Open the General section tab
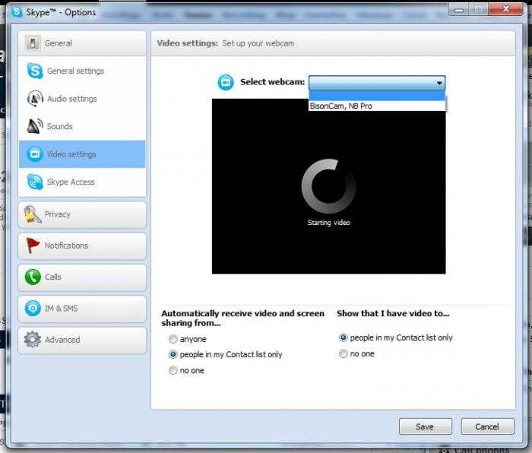This screenshot has height=453, width=532. point(82,43)
